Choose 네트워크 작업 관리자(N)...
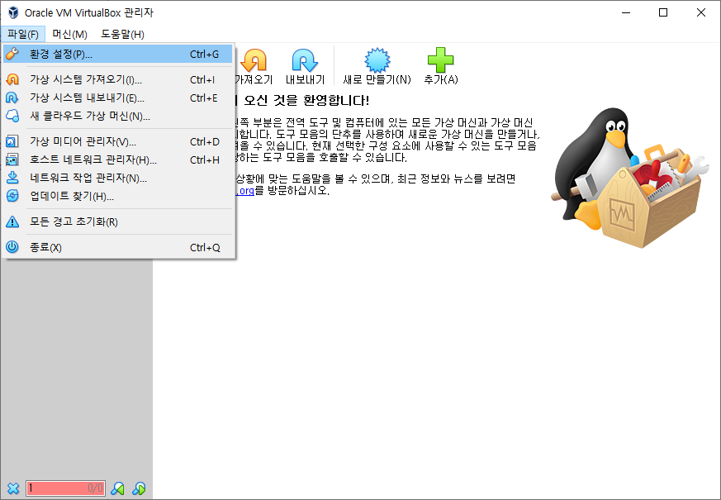 click(118, 178)
